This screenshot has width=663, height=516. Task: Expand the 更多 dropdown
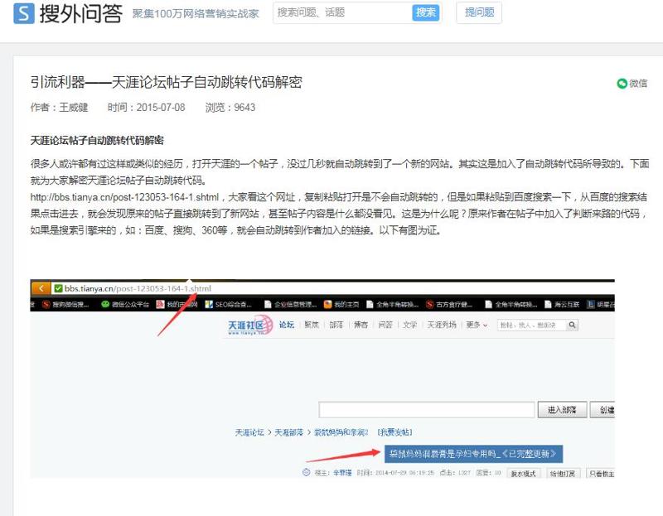point(477,325)
